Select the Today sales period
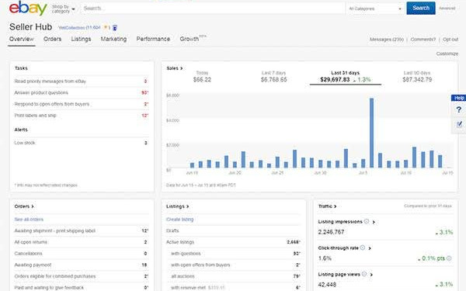 pyautogui.click(x=202, y=77)
